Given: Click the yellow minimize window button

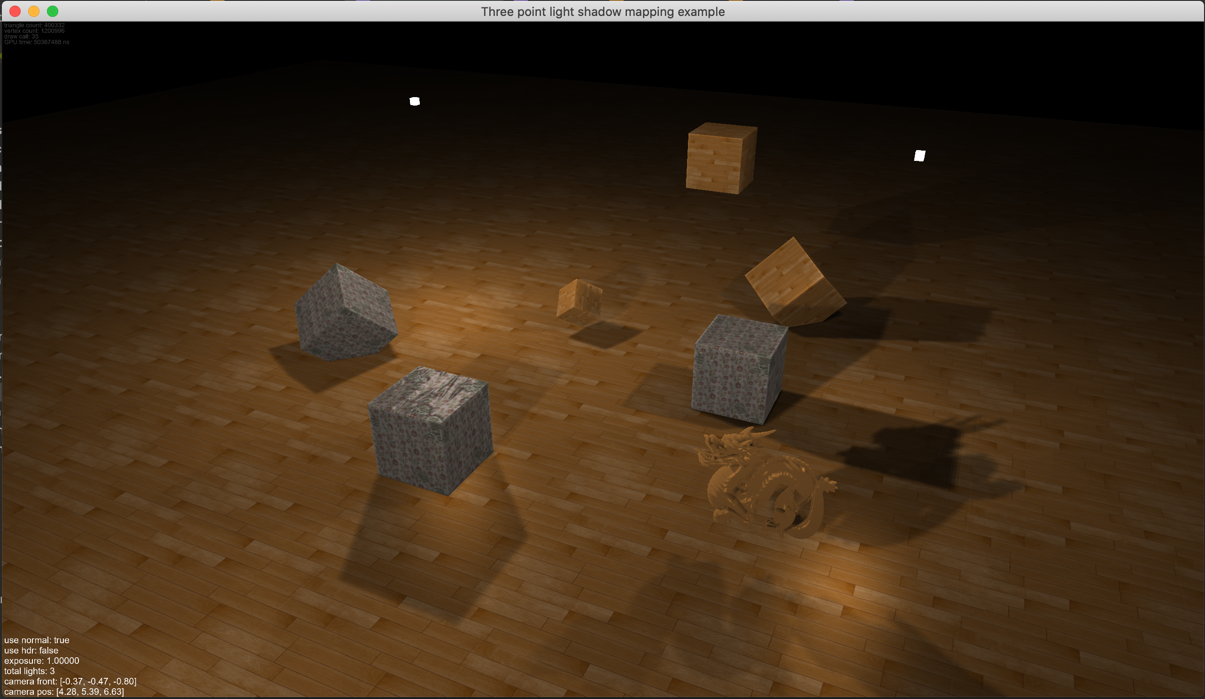Looking at the screenshot, I should point(33,11).
